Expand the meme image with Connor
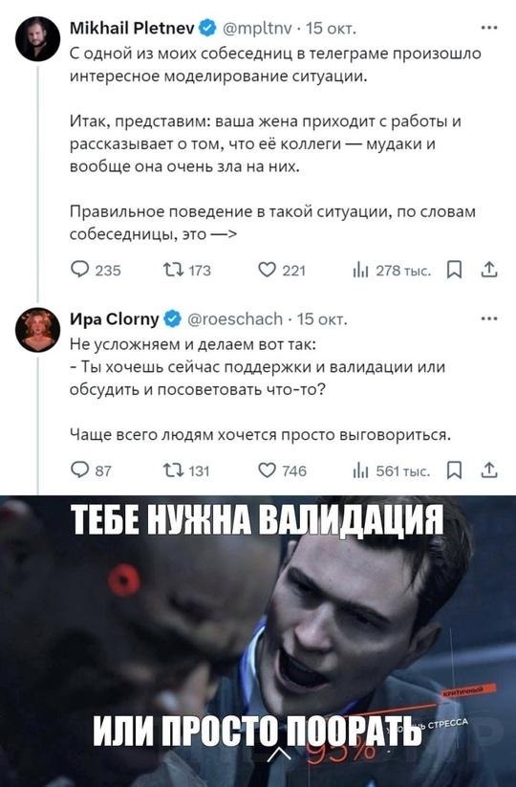The height and width of the screenshot is (787, 516). [x=258, y=641]
